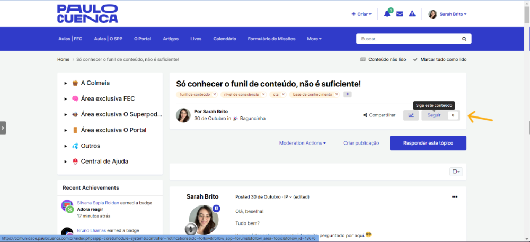Click Sarah Brito's large post avatar

[204, 220]
